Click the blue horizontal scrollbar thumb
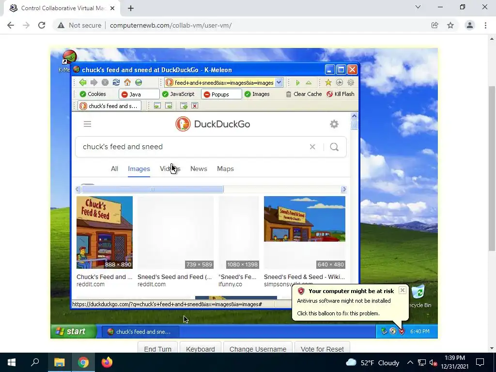The width and height of the screenshot is (496, 372). pyautogui.click(x=153, y=189)
